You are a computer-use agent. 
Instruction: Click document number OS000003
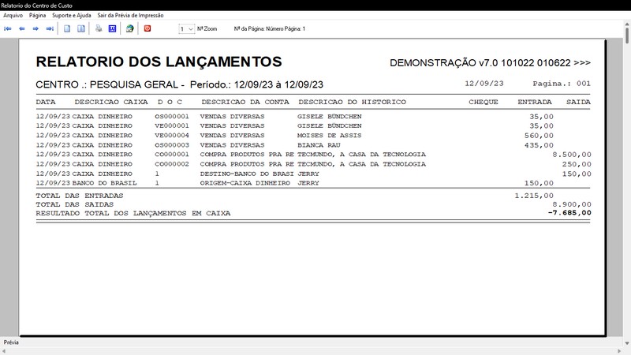pyautogui.click(x=172, y=145)
